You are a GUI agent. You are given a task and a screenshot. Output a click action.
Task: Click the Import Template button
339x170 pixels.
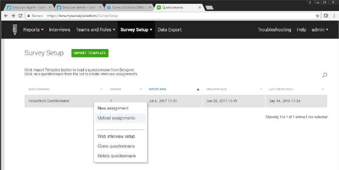tap(90, 53)
